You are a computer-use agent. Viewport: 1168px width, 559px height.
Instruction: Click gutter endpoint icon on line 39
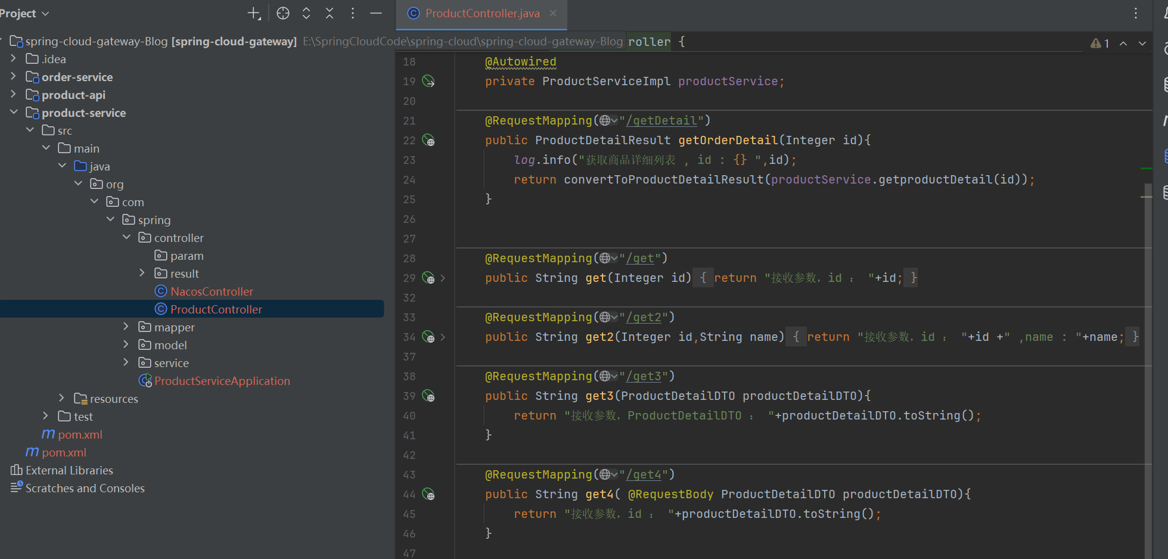coord(428,396)
